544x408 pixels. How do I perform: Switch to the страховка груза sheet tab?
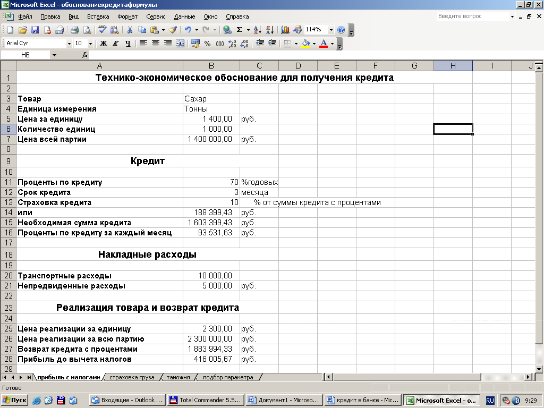132,377
